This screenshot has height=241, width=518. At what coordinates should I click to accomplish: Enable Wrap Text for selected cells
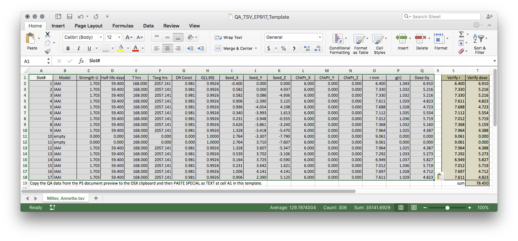228,37
